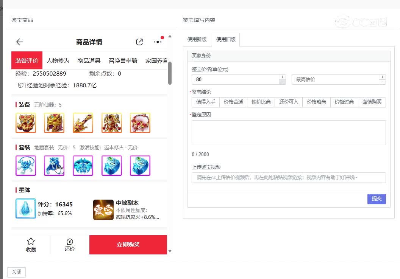The height and width of the screenshot is (279, 400).
Task: Click the product detail scrollbar thumb
Action: click(170, 73)
